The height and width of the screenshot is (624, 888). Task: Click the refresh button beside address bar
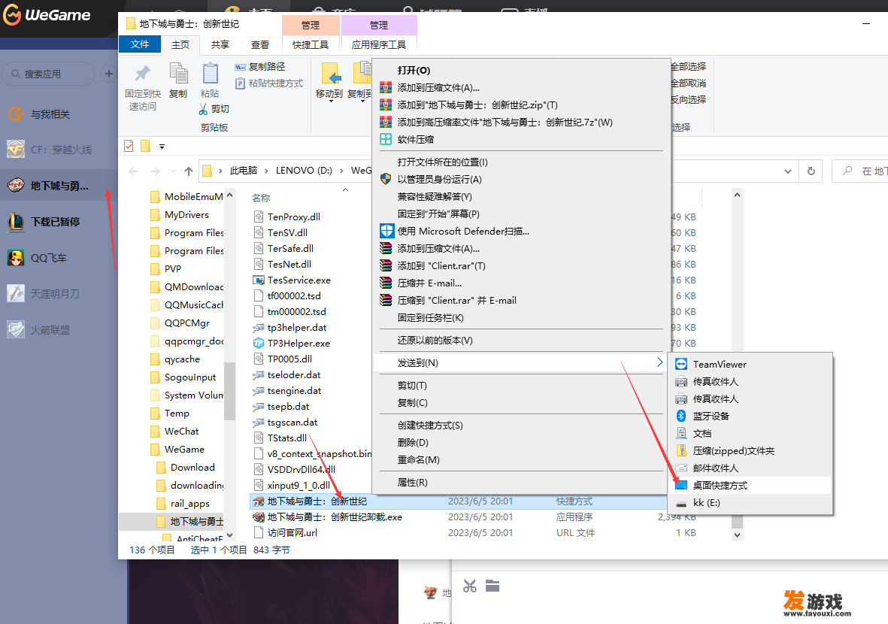pyautogui.click(x=811, y=171)
